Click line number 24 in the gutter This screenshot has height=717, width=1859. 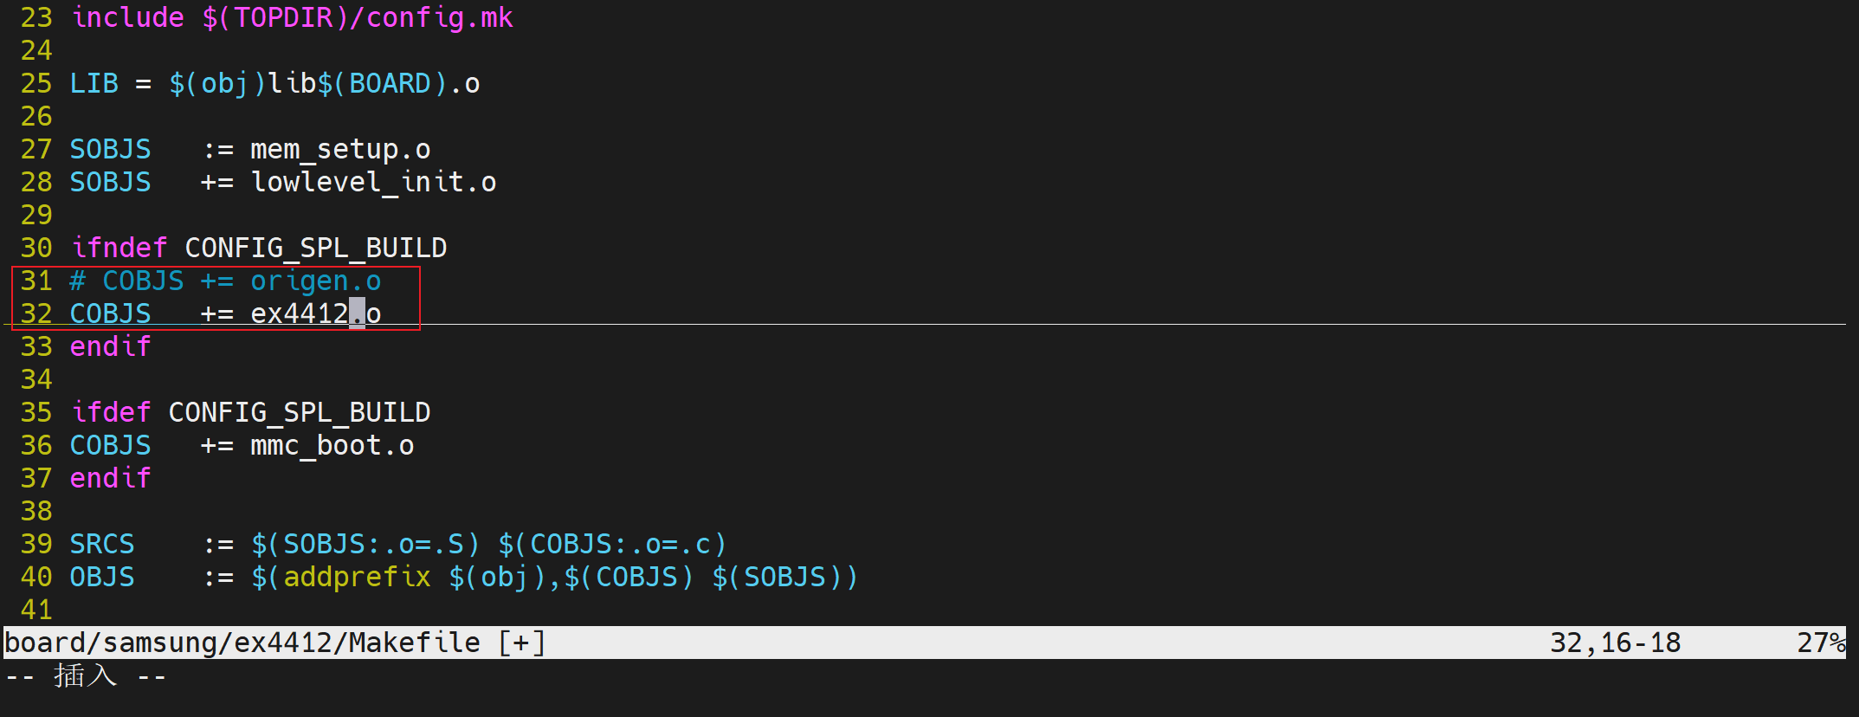(x=36, y=50)
